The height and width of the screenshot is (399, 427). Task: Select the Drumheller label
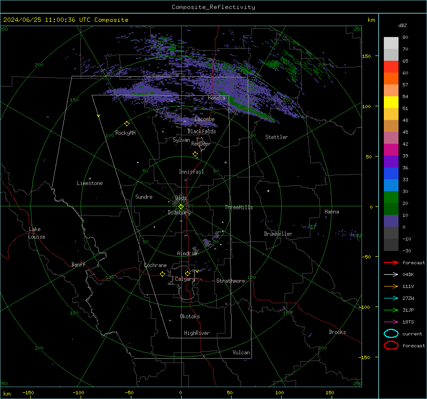(x=278, y=234)
